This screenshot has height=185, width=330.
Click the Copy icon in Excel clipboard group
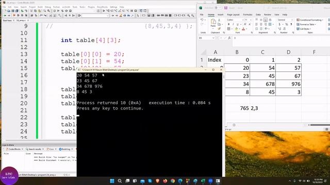(219, 24)
